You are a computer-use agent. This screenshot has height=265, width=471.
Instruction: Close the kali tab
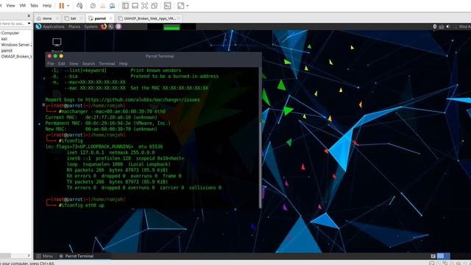(x=82, y=18)
